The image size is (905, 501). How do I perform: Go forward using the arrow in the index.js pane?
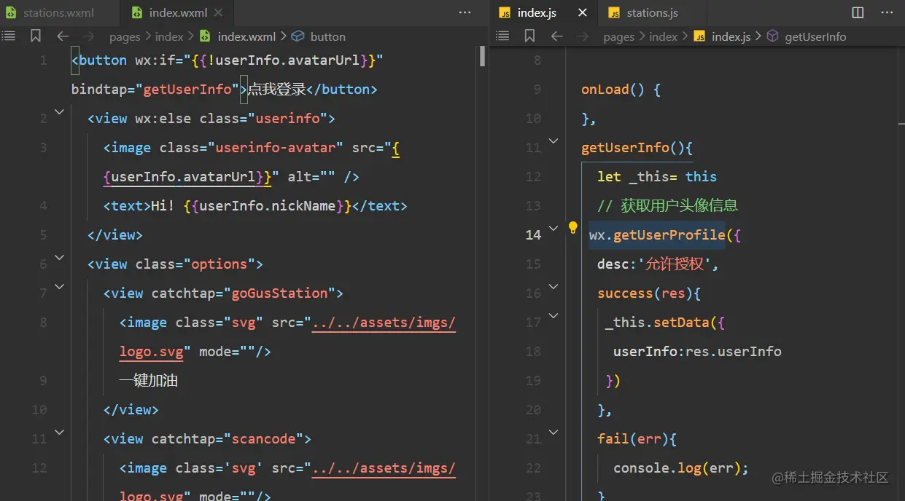click(x=582, y=36)
